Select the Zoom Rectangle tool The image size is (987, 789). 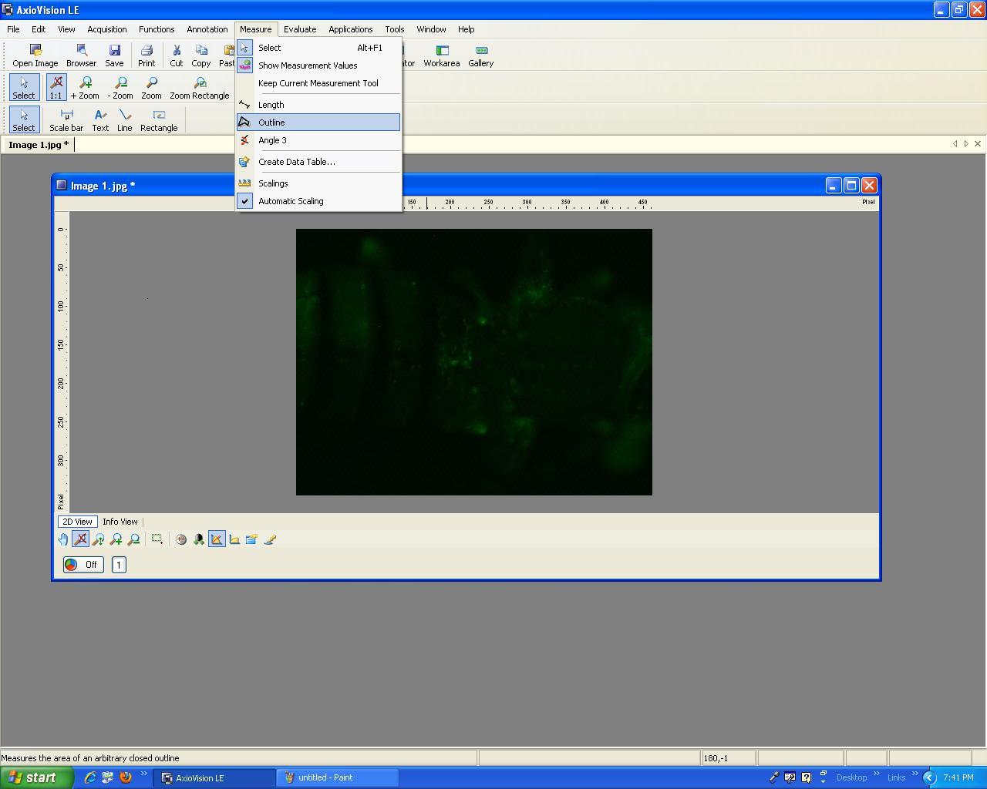199,88
